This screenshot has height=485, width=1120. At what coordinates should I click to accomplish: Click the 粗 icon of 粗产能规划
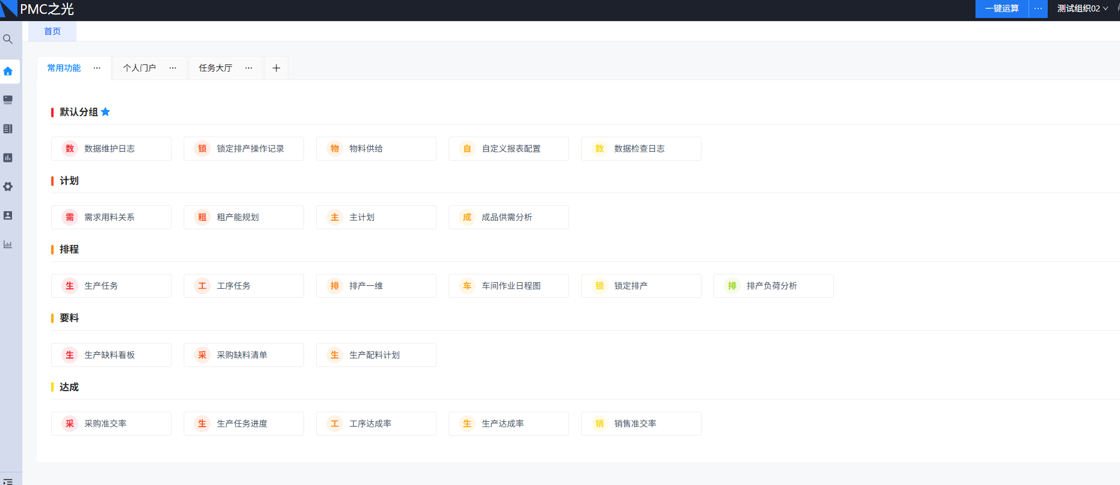click(202, 217)
